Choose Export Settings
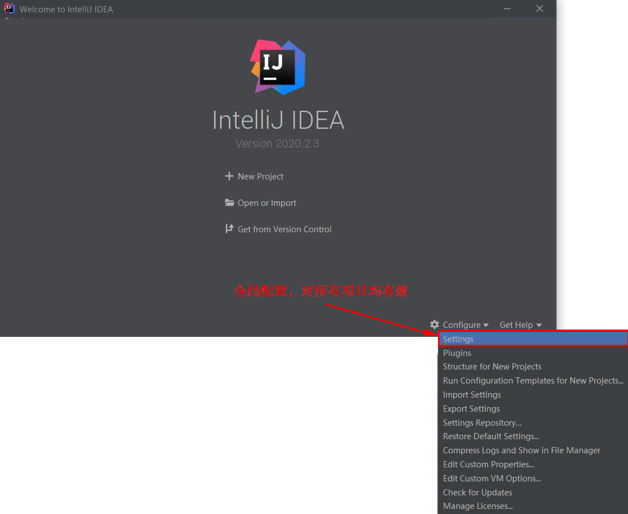628x514 pixels. pyautogui.click(x=532, y=409)
